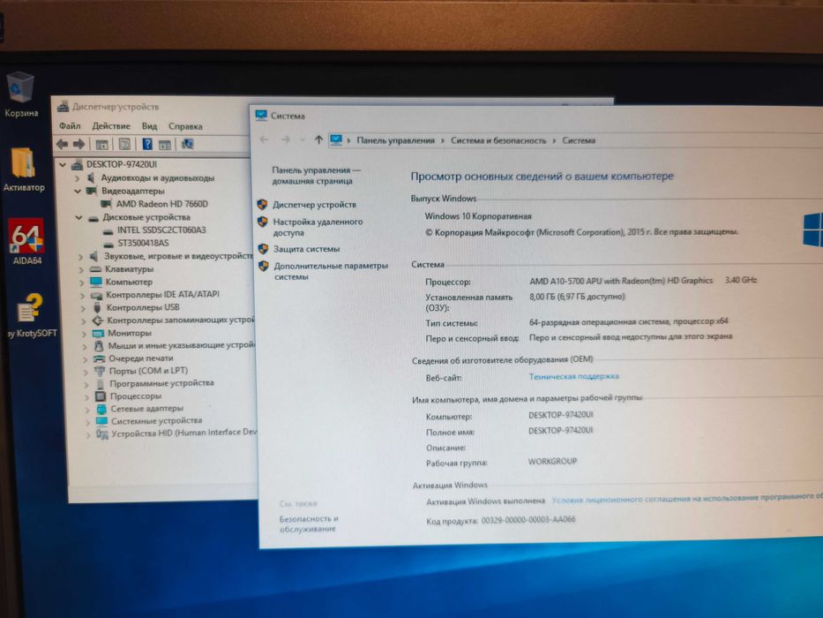This screenshot has width=823, height=618.
Task: Click the 8,00 ГБ installed memory value
Action: click(578, 297)
